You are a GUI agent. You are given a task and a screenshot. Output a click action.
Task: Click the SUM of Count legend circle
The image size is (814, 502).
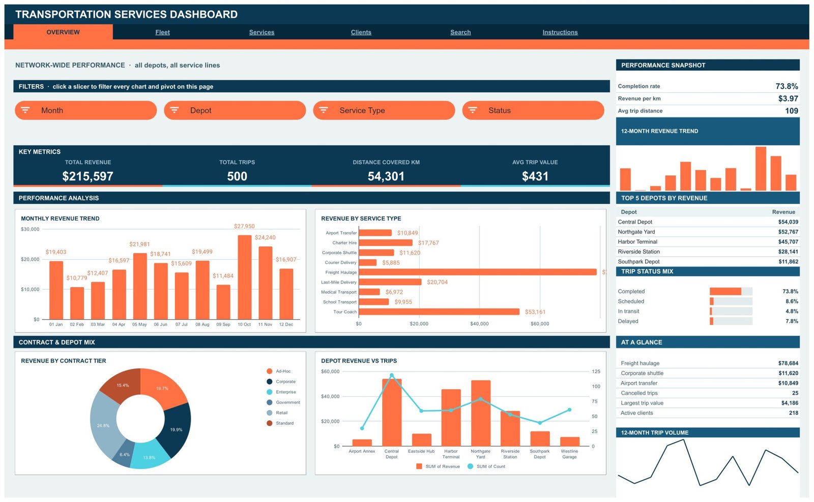(x=470, y=466)
